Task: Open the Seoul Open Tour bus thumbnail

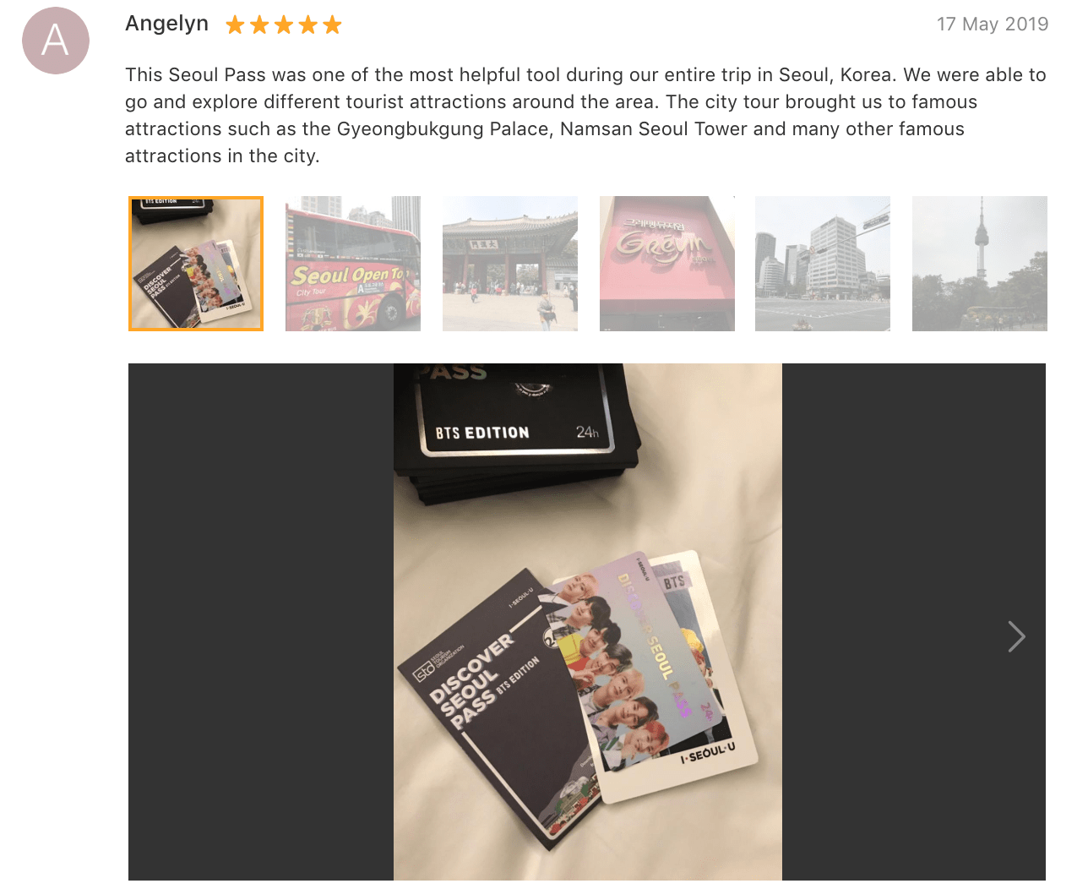Action: 353,264
